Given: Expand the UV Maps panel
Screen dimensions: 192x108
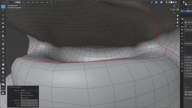Looking at the screenshot, I should tap(185, 57).
